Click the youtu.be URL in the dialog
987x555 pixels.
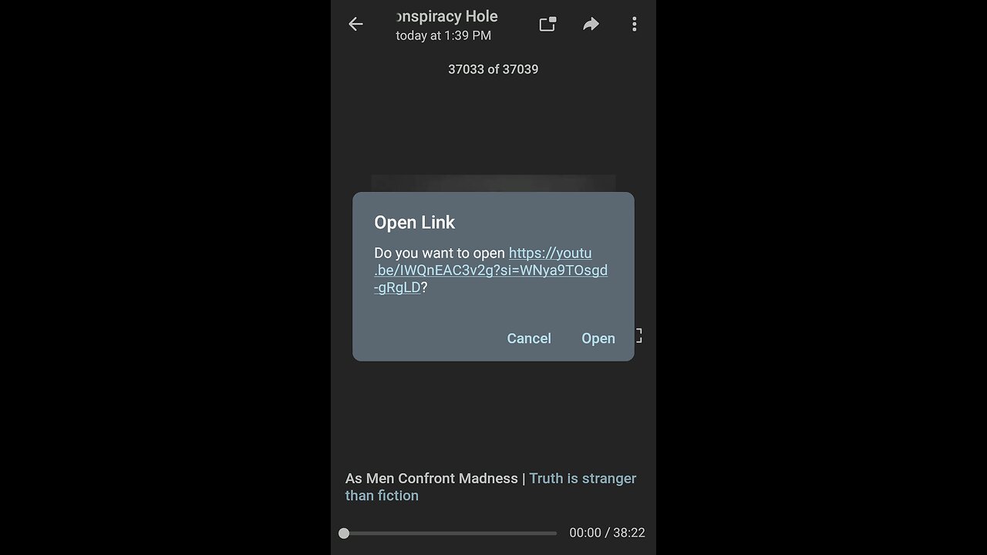491,270
